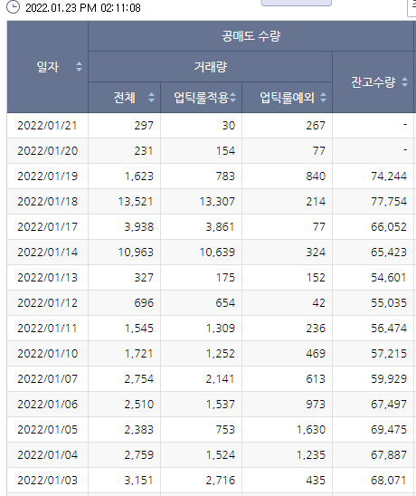Viewport: 416px width, 496px height.
Task: Select date cell 2022/01/10
Action: (x=47, y=353)
